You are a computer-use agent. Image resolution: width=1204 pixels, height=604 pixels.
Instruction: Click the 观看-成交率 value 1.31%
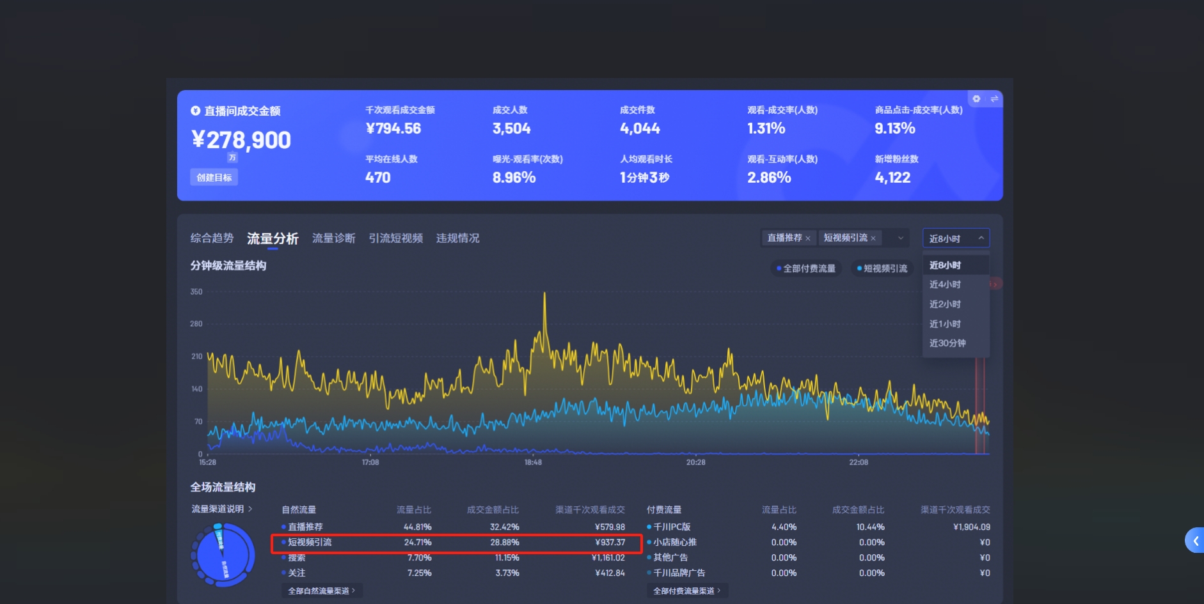tap(766, 128)
